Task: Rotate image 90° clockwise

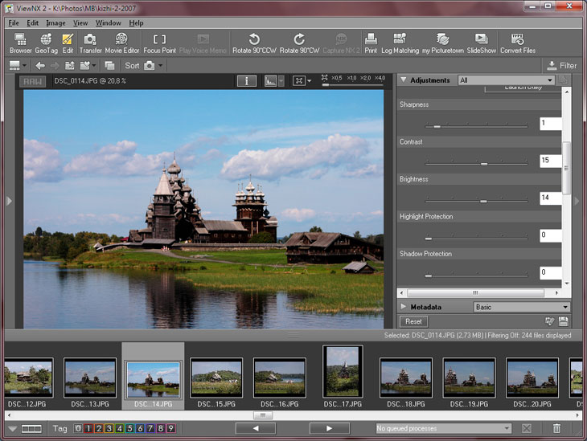Action: pos(299,43)
